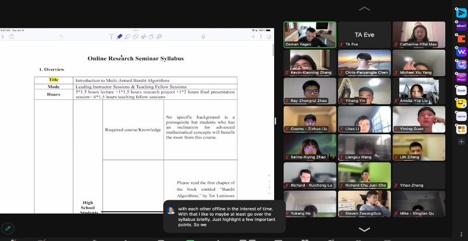
Task: Open the Twine app in sidebar
Action: (461, 116)
